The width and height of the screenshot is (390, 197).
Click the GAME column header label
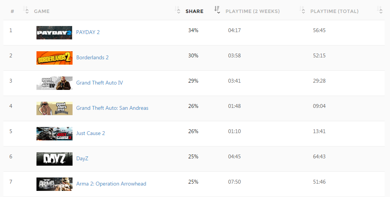coord(42,11)
